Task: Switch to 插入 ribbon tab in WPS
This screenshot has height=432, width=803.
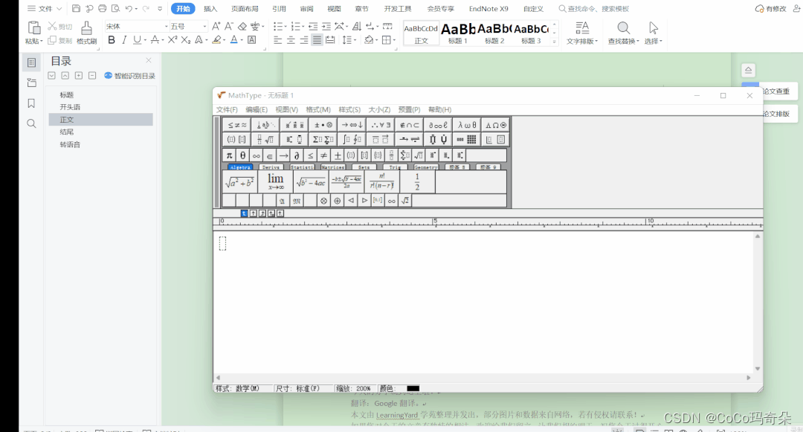Action: 210,9
